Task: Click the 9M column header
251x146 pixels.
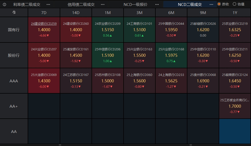Action: coord(203,13)
